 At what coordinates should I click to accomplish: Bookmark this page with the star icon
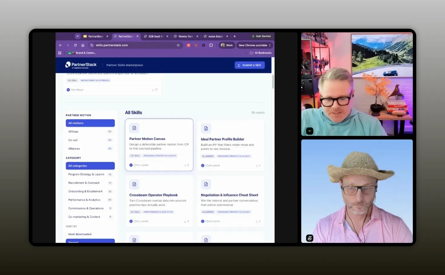(178, 45)
